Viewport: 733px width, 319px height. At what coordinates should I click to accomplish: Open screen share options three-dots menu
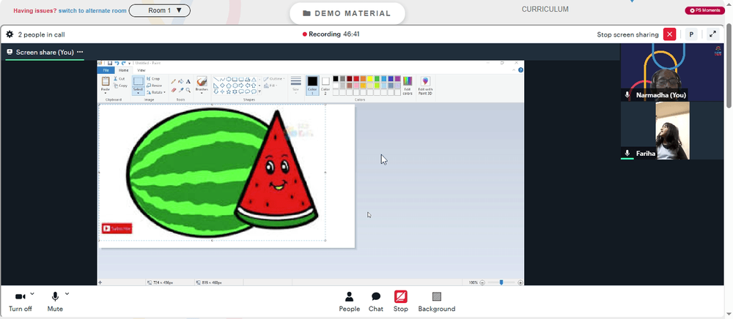pos(80,52)
